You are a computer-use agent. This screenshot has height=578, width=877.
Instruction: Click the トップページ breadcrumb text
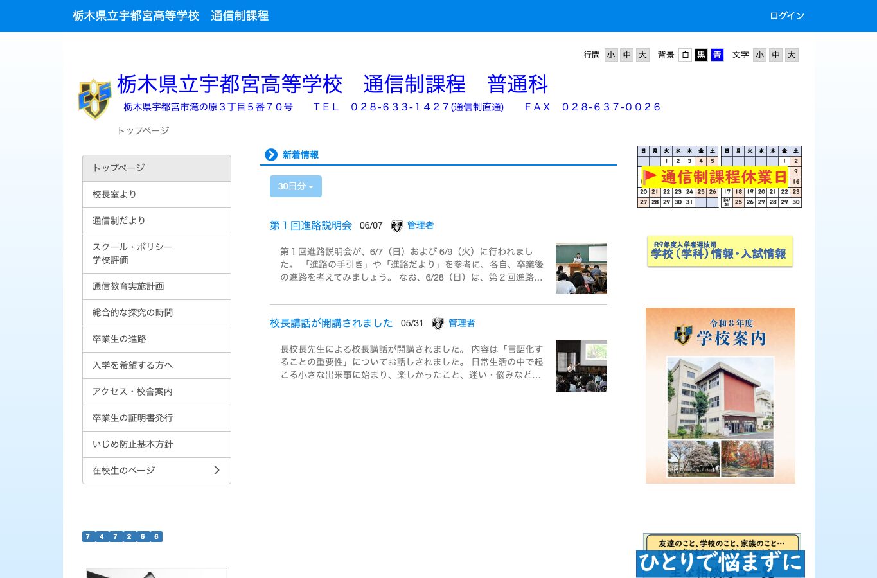pyautogui.click(x=143, y=130)
